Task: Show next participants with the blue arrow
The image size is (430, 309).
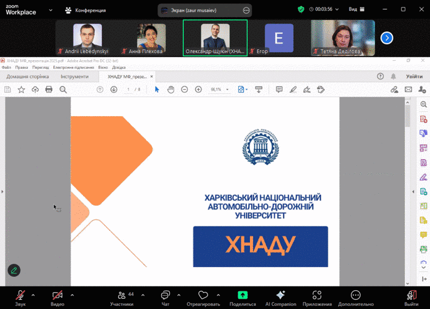Action: tap(386, 38)
